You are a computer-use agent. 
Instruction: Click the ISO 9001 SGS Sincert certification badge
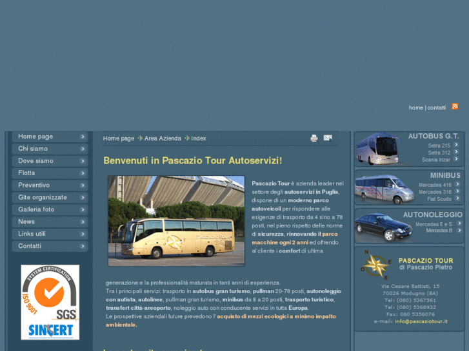(50, 302)
